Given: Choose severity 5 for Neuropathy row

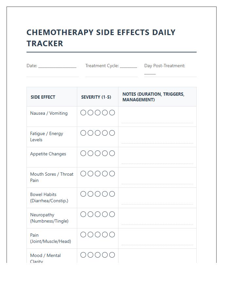Looking at the screenshot, I should coord(112,214).
